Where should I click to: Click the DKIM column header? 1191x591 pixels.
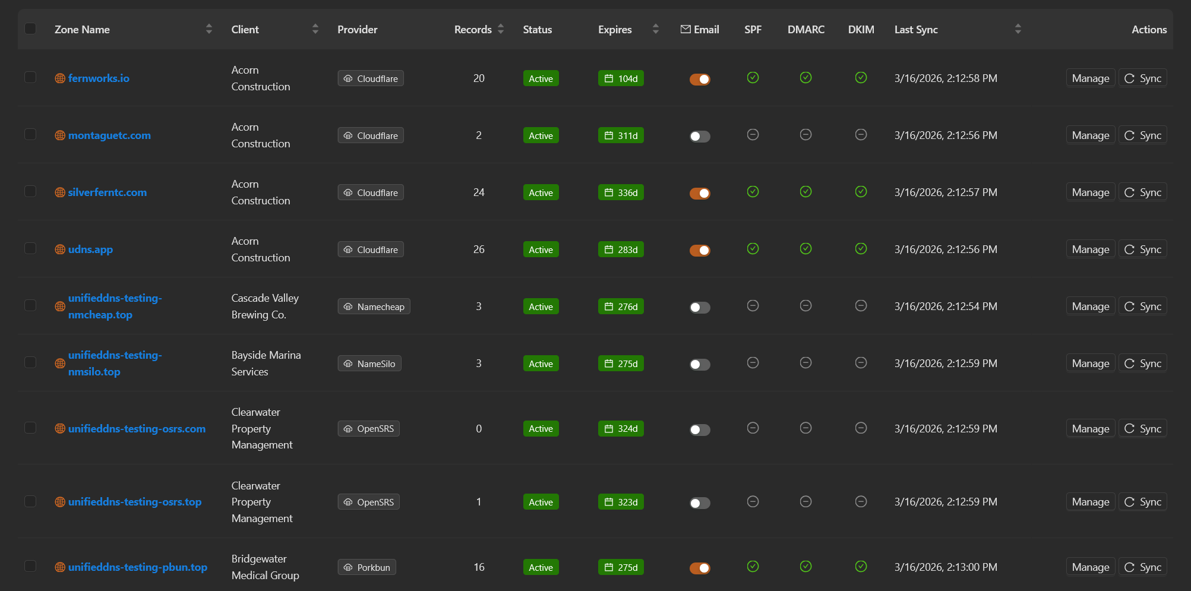[861, 30]
